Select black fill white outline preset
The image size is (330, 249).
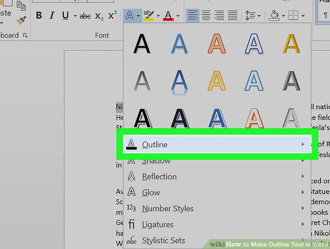143,118
